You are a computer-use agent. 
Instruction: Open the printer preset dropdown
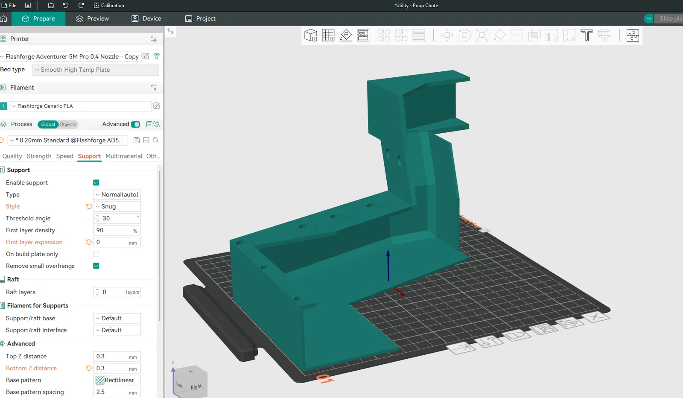(x=70, y=56)
